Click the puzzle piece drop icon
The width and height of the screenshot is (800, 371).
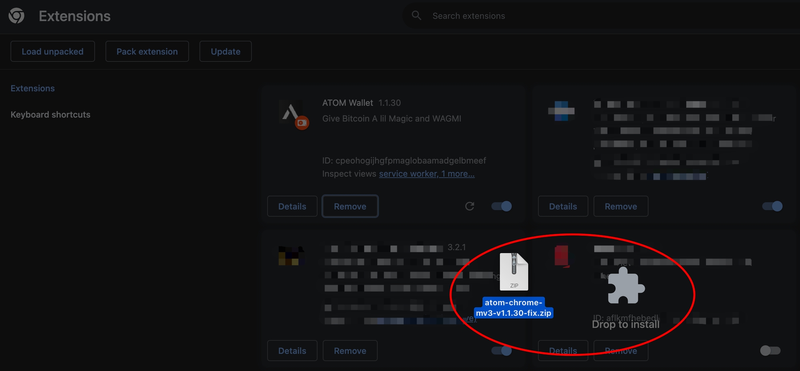pos(626,286)
